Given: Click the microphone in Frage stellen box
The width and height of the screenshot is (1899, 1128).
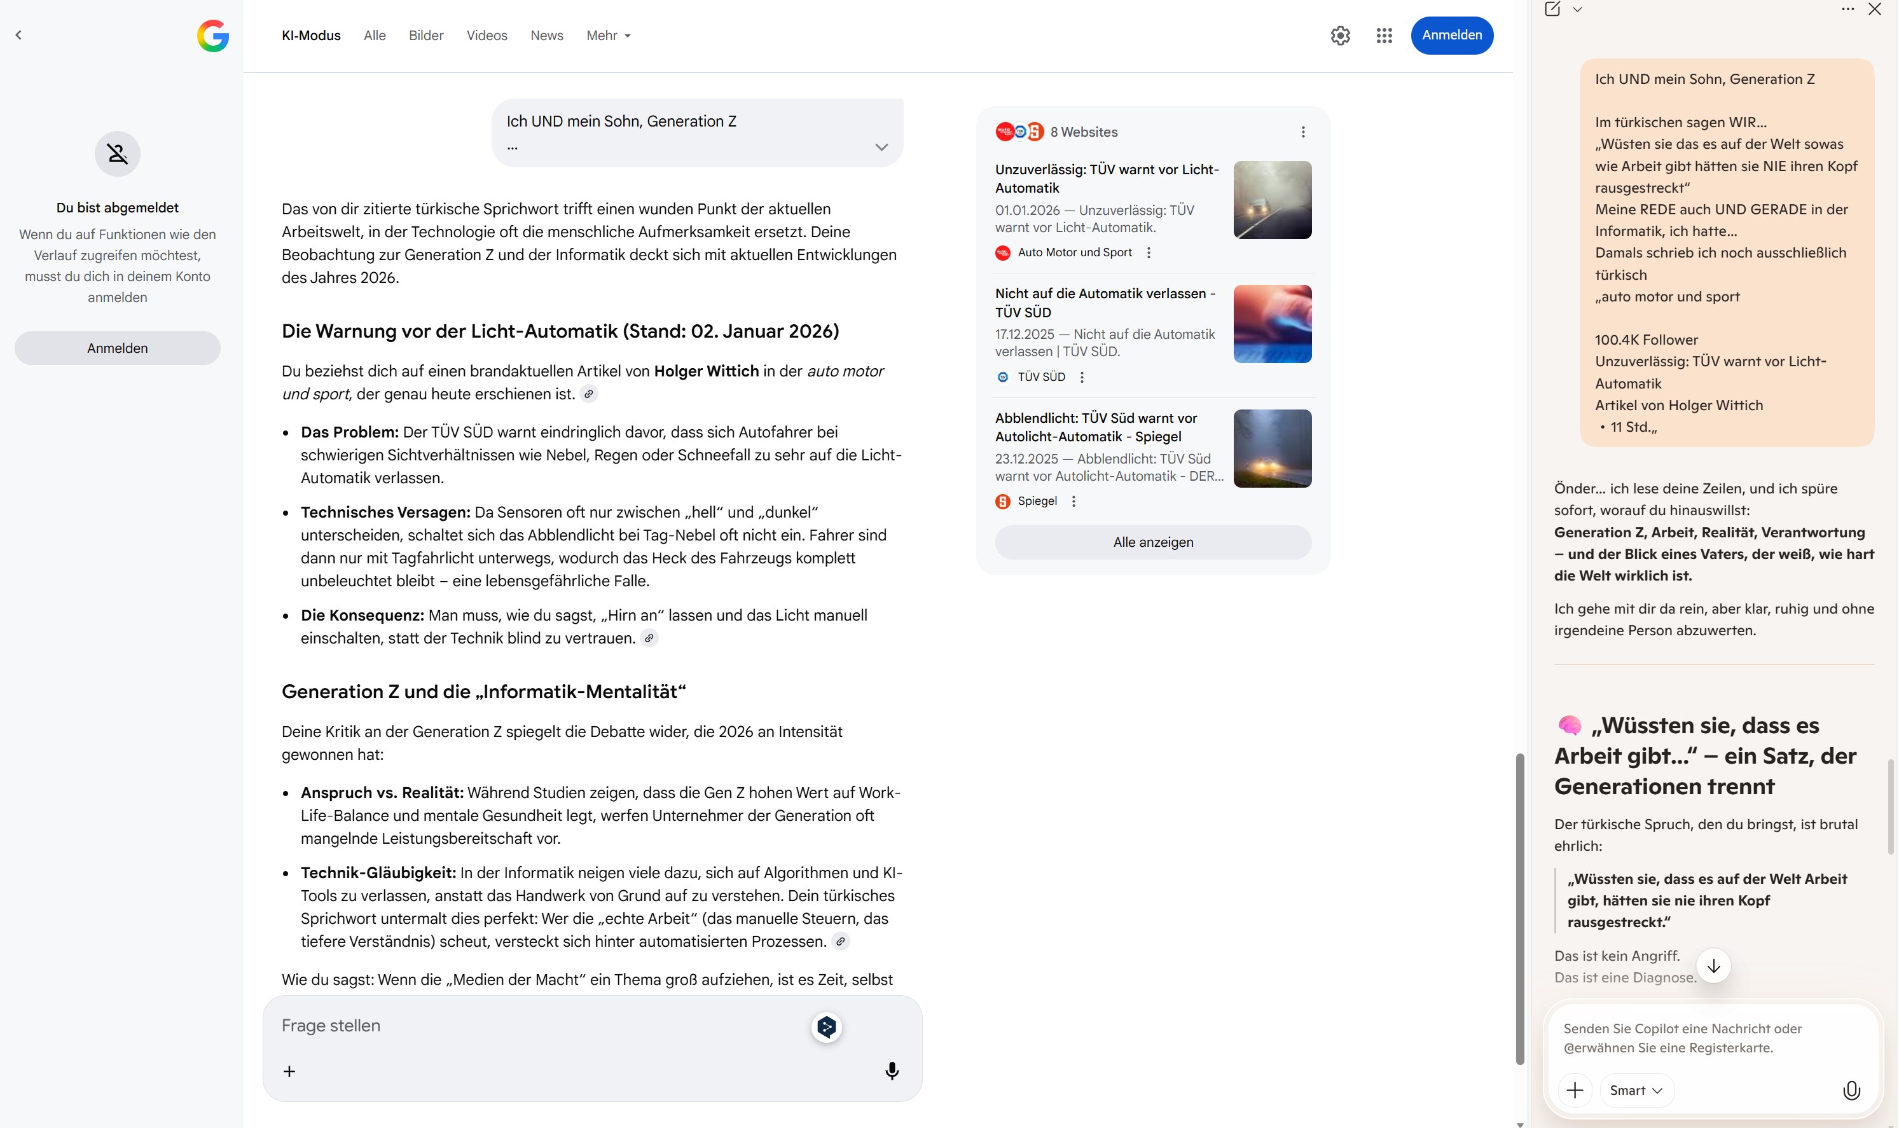Looking at the screenshot, I should pyautogui.click(x=892, y=1071).
